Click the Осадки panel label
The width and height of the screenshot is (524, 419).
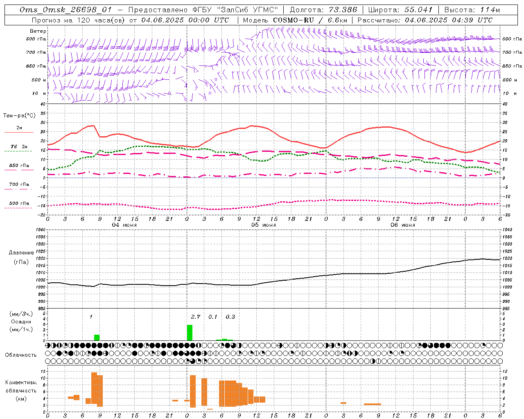point(21,322)
